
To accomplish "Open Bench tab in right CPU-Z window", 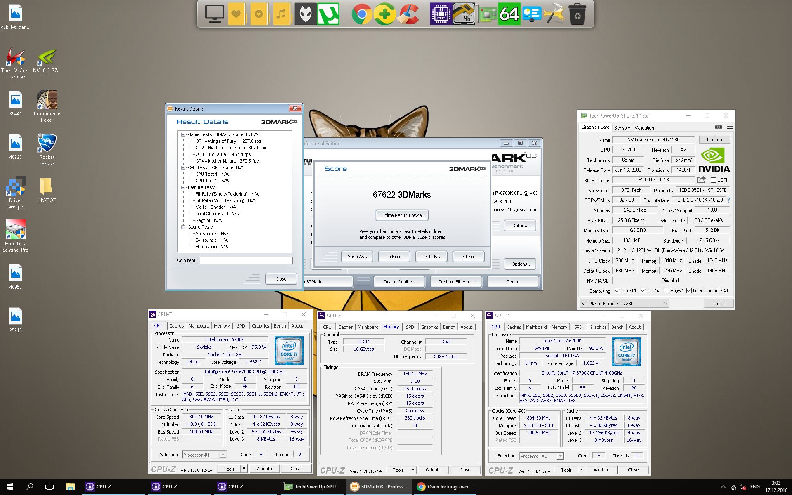I will click(617, 327).
